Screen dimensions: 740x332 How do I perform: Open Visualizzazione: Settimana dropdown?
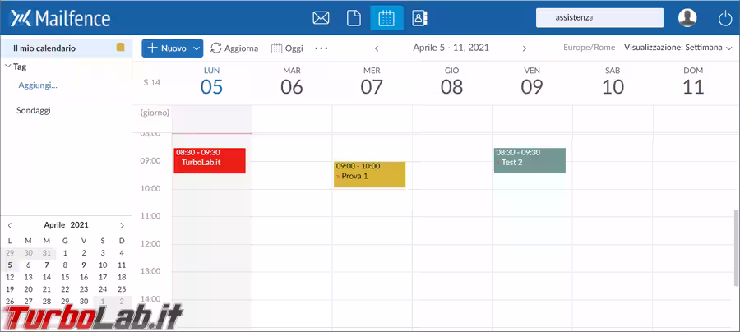(678, 48)
